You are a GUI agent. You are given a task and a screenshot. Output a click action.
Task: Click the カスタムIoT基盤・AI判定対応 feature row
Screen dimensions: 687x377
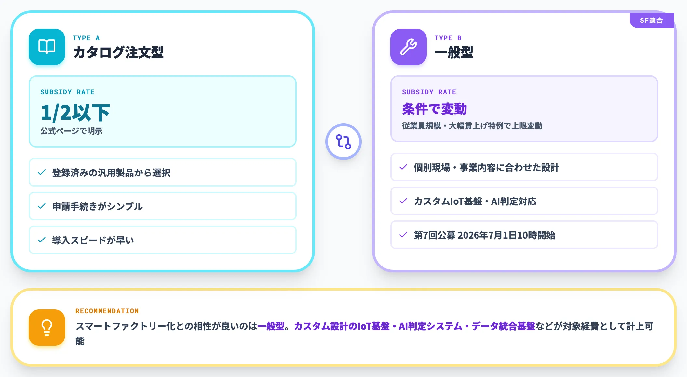[x=524, y=201]
